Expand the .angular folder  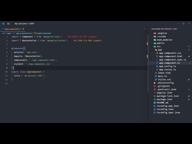[161, 33]
